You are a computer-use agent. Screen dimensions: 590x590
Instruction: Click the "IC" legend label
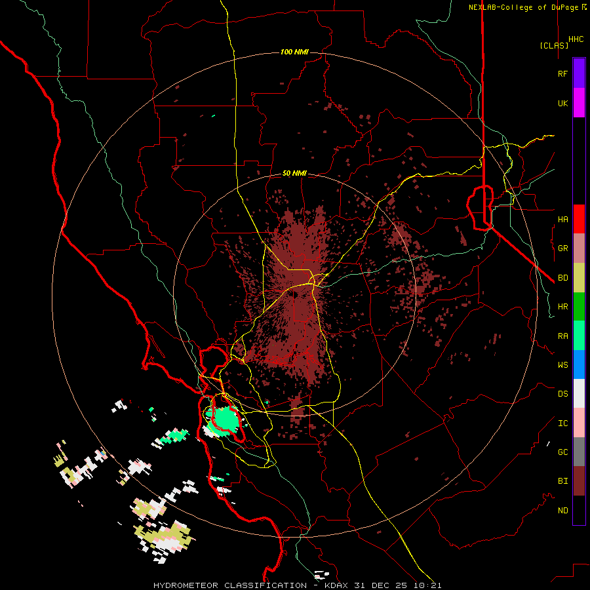point(562,423)
